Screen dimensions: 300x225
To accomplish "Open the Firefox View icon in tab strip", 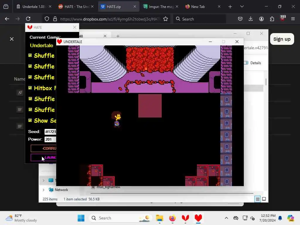I will [6, 6].
